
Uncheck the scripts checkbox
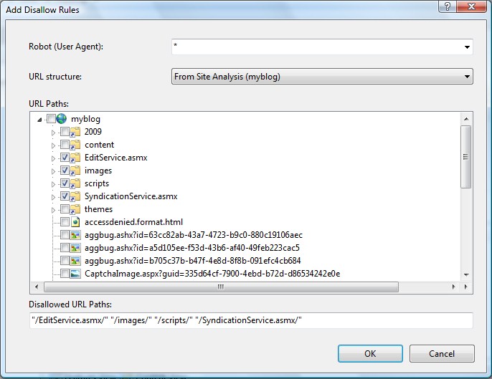(x=65, y=183)
